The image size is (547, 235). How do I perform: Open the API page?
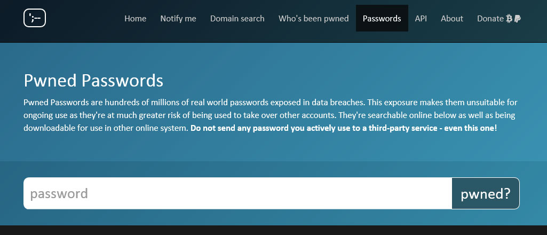[421, 19]
